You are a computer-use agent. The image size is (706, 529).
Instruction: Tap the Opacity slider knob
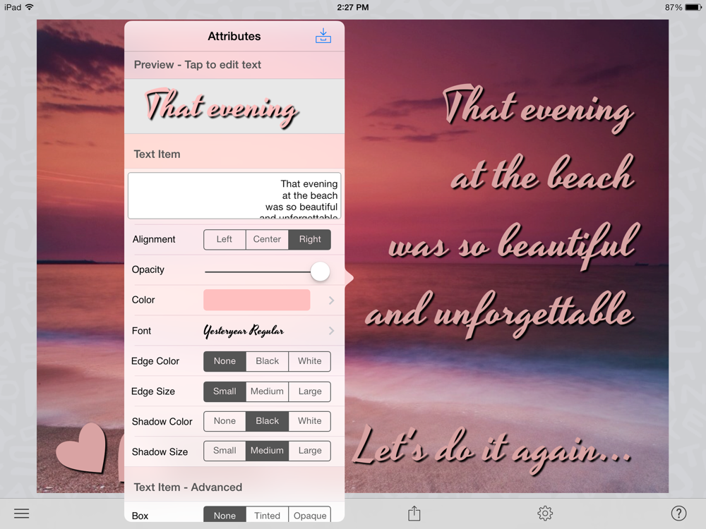pyautogui.click(x=320, y=272)
